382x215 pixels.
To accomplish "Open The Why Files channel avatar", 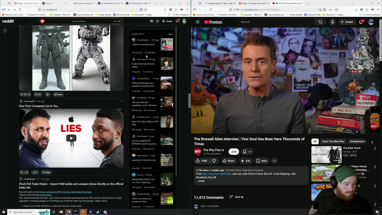I will 198,152.
